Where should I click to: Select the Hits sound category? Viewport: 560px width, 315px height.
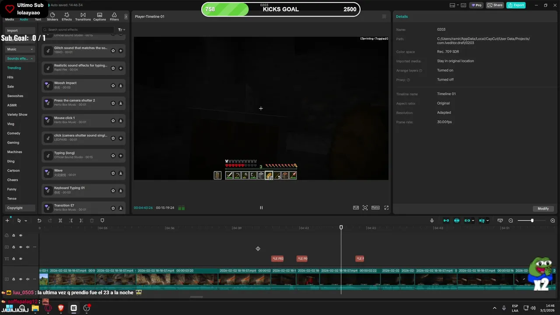pyautogui.click(x=10, y=77)
